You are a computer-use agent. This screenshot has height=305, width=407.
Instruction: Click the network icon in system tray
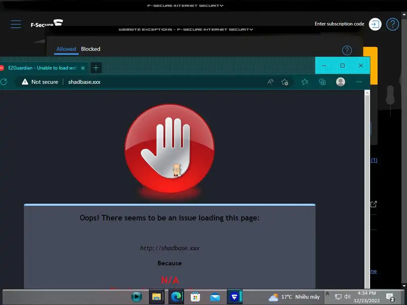tap(338, 297)
